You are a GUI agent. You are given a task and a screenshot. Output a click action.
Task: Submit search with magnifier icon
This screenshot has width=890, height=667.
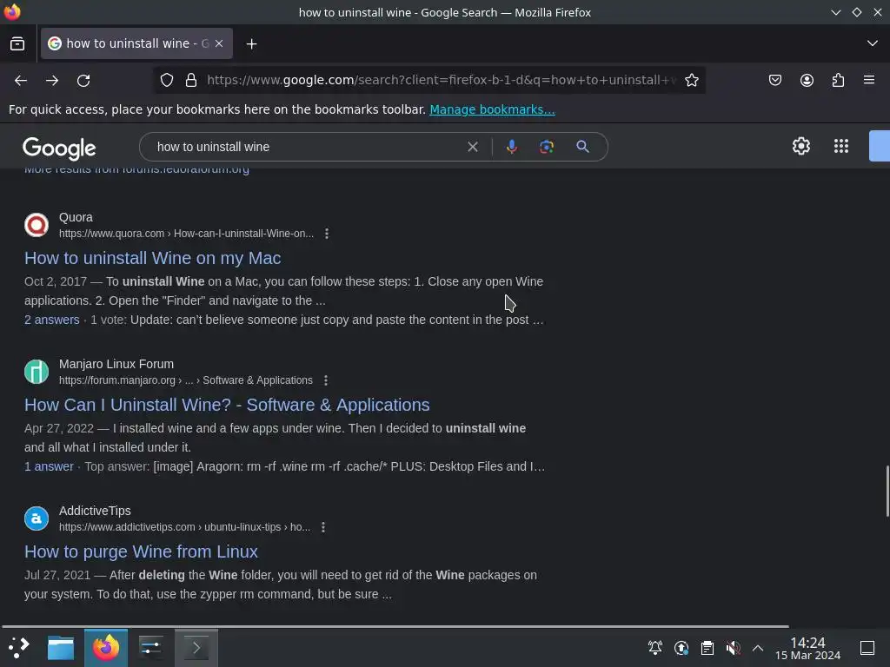coord(582,147)
